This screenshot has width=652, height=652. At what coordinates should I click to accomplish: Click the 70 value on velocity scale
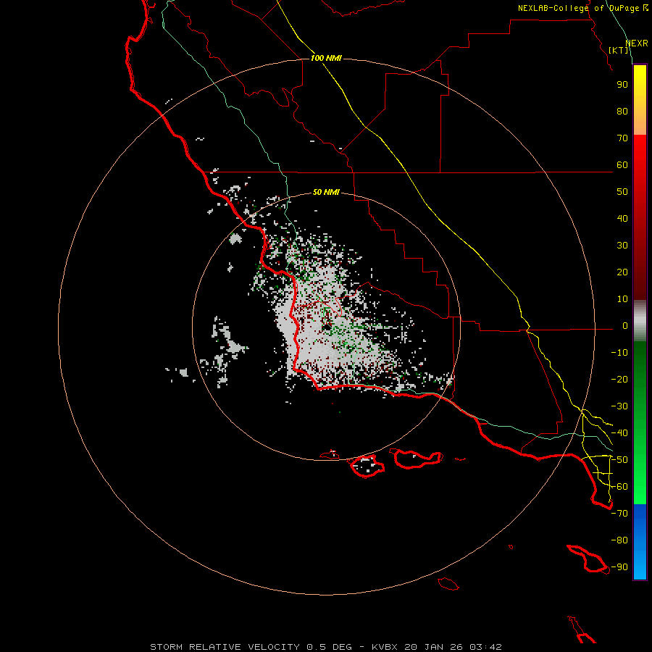pyautogui.click(x=622, y=138)
